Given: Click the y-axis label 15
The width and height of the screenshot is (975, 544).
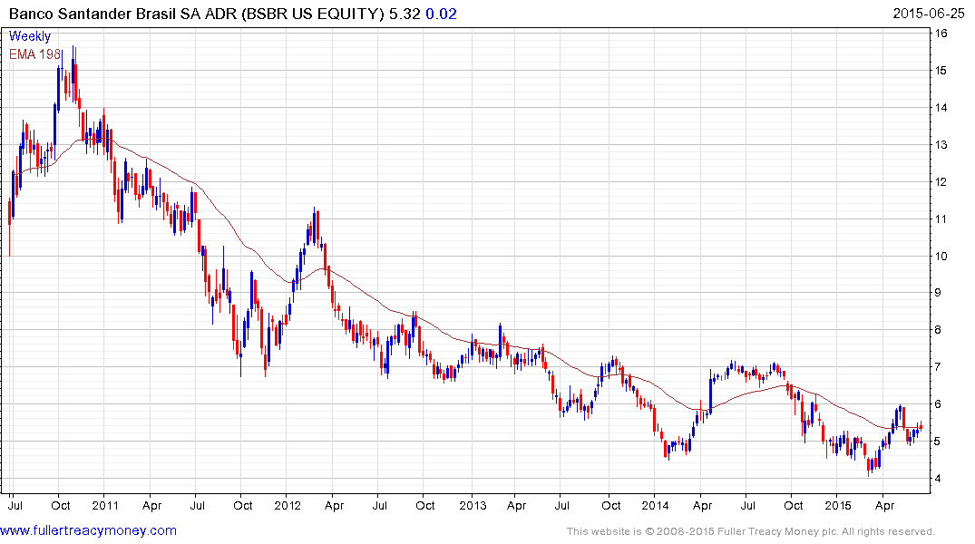Looking at the screenshot, I should click(x=941, y=70).
